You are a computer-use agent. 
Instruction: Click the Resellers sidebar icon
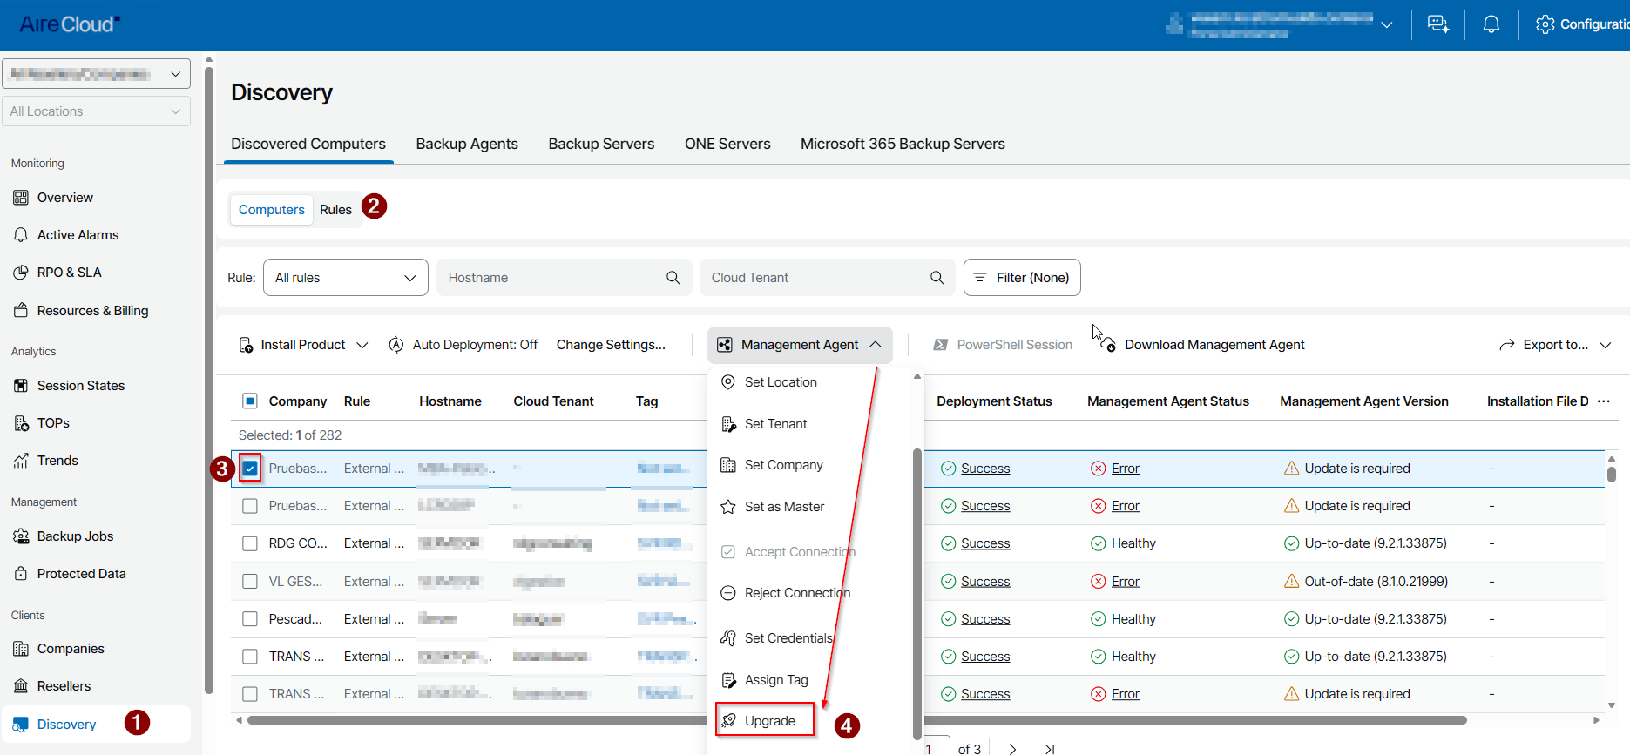click(x=21, y=686)
